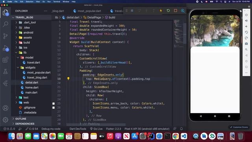The width and height of the screenshot is (252, 142).
Task: Click the lightbulb quick-fix icon on line 19
Action: pos(68,78)
